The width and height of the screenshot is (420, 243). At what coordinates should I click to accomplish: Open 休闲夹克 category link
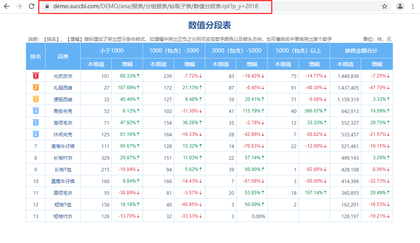point(63,135)
